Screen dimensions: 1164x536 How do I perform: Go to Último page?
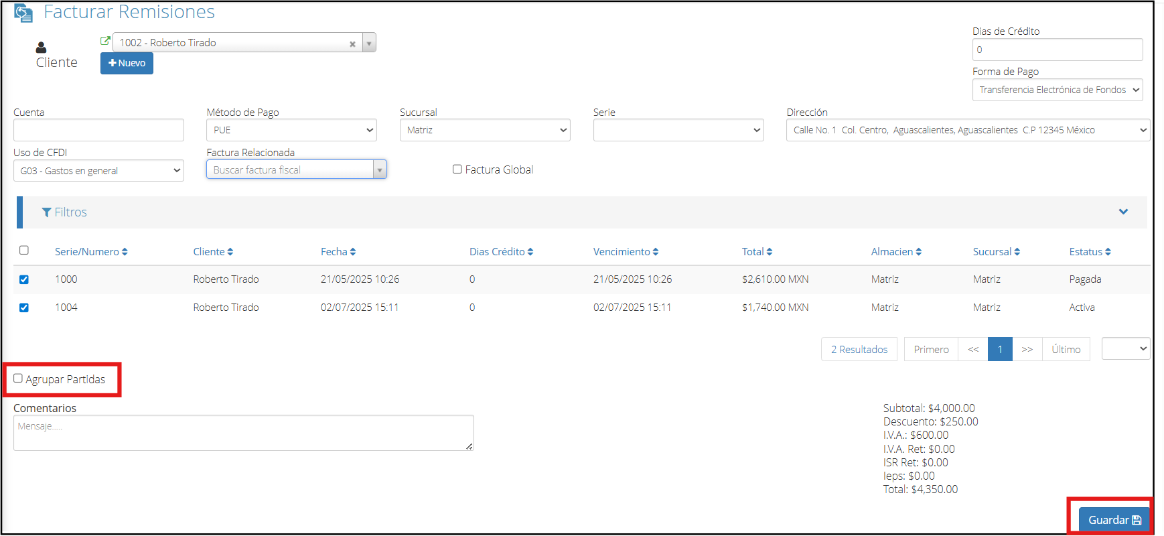pyautogui.click(x=1066, y=349)
